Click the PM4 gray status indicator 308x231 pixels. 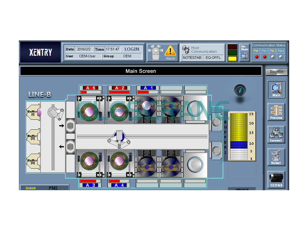click(x=281, y=57)
